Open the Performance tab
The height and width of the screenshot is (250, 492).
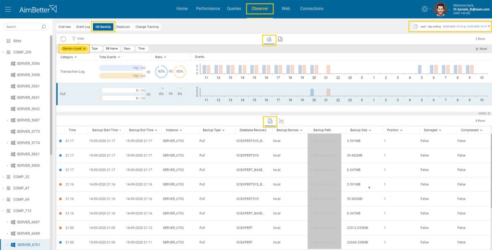(208, 9)
